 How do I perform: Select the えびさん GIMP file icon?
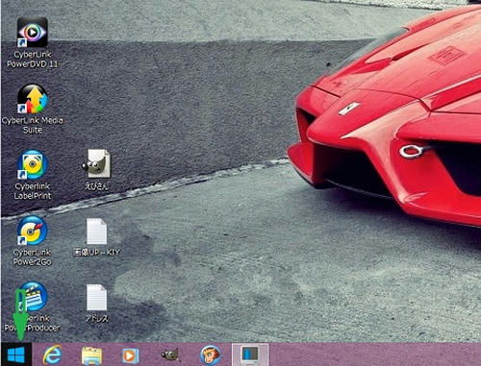pos(97,170)
